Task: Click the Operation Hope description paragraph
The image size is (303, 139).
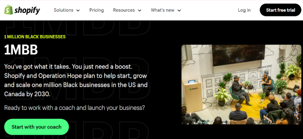Action: click(76, 80)
